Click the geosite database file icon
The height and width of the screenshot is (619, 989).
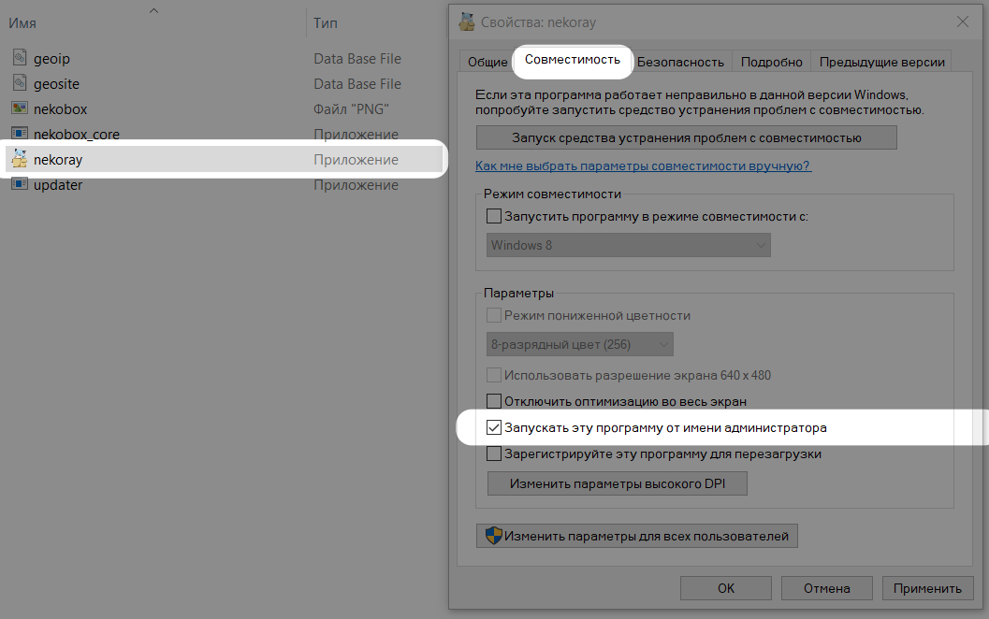click(x=20, y=84)
